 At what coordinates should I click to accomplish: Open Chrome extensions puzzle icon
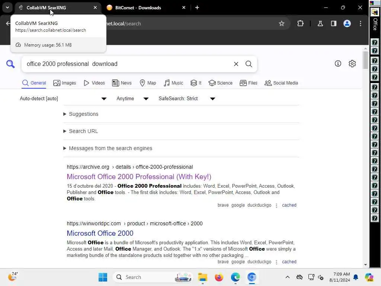coord(300,23)
